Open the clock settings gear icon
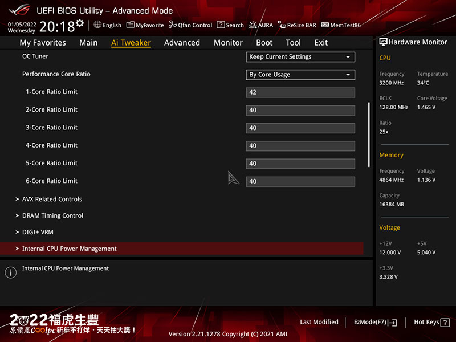The width and height of the screenshot is (456, 342). [80, 23]
